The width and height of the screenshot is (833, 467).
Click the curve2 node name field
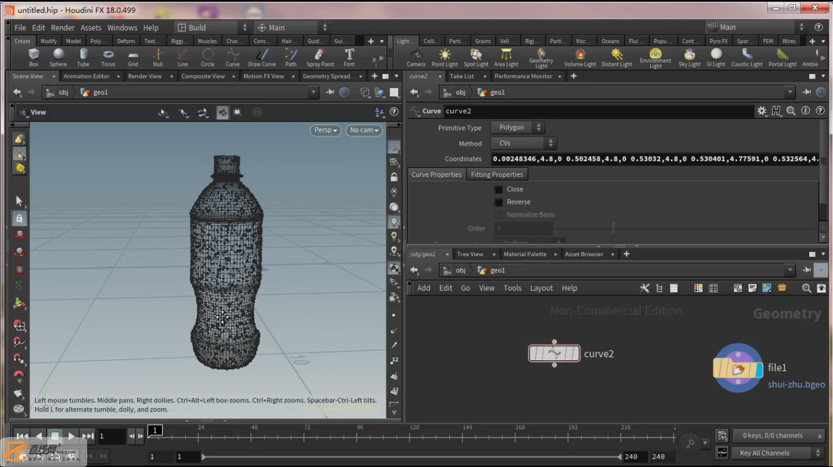pyautogui.click(x=598, y=111)
